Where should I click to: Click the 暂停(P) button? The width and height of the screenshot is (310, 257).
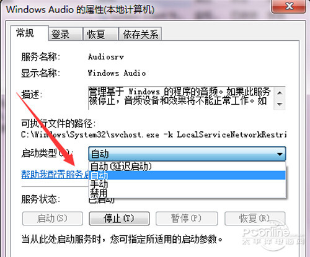187,219
